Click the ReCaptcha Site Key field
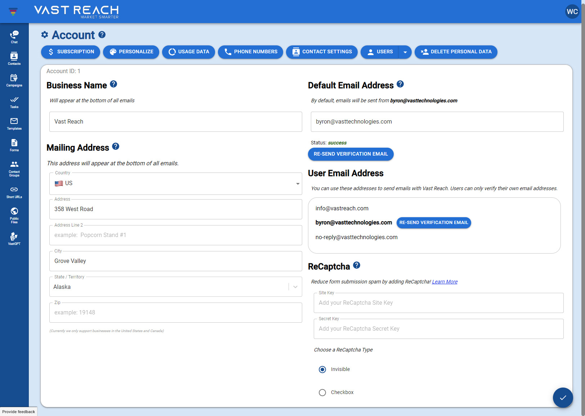 [439, 303]
